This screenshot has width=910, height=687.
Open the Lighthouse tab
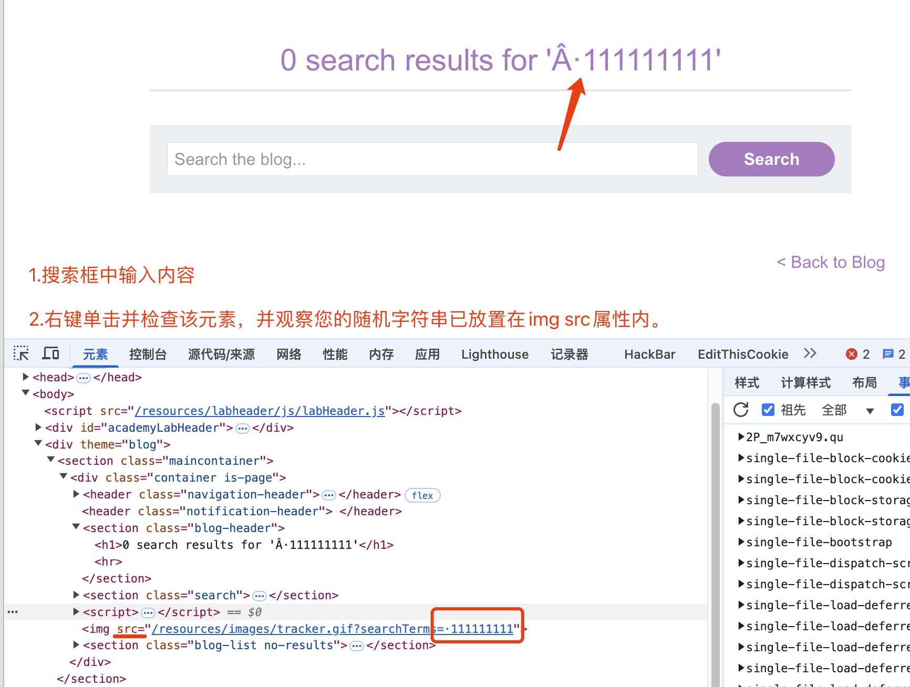click(x=494, y=355)
